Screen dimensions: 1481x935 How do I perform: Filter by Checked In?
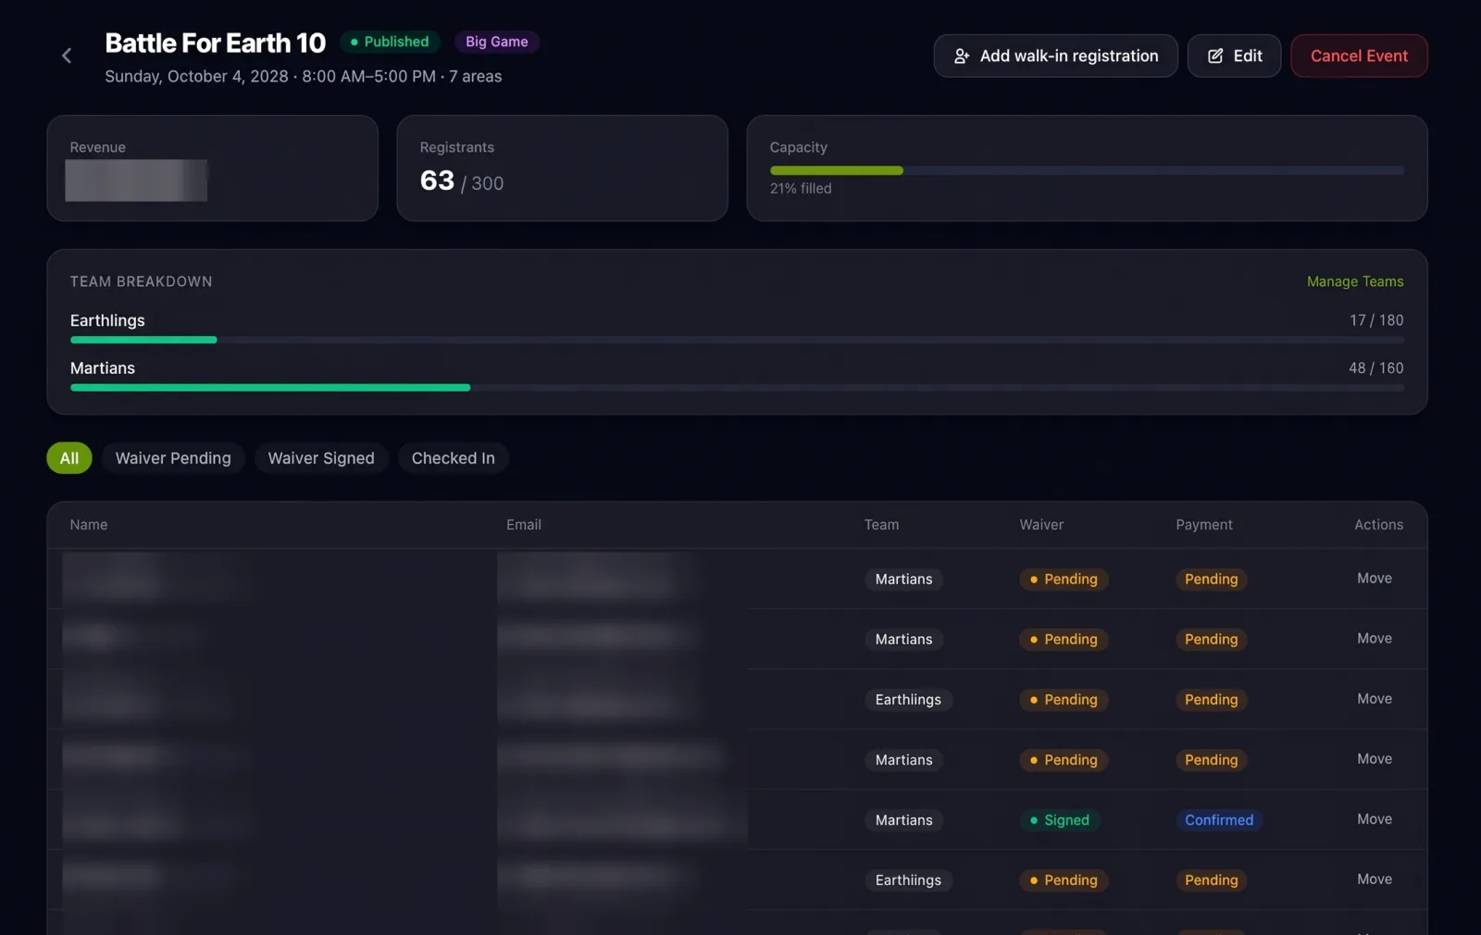click(x=453, y=458)
